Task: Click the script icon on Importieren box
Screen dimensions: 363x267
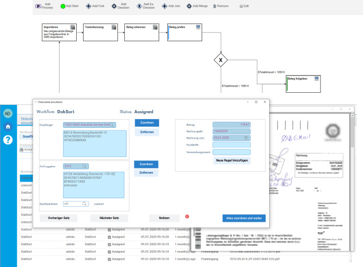Action: (73, 28)
